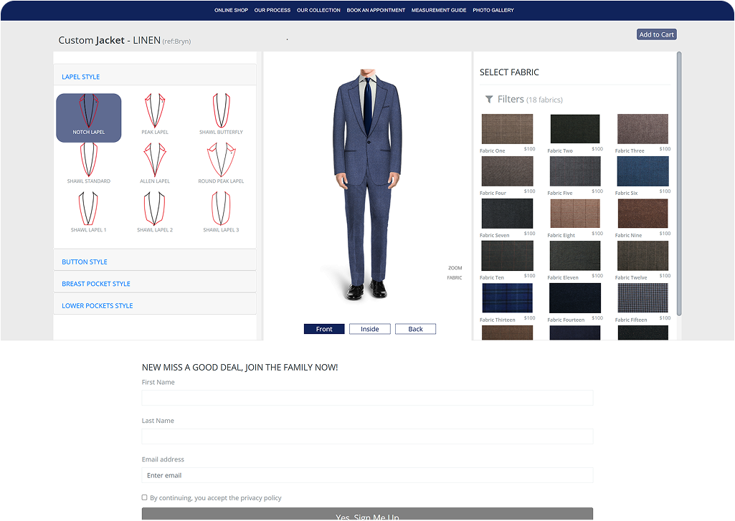Screen dimensions: 735x521
Task: Switch the jacket view to Inside
Action: tap(369, 328)
